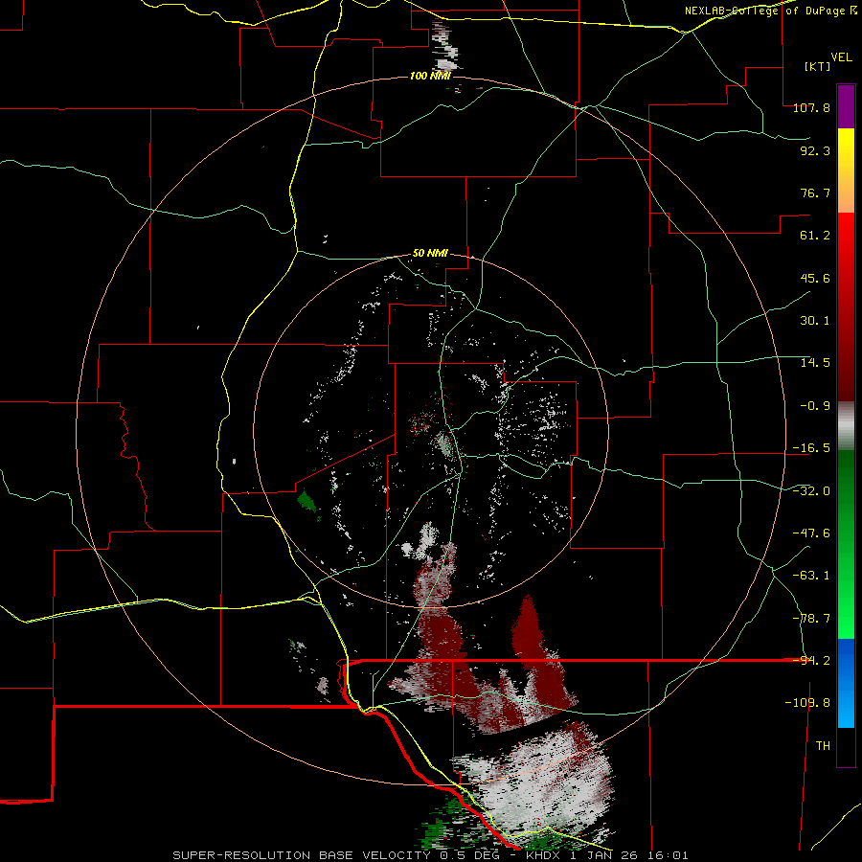The image size is (862, 862).
Task: Click the 61.2 legend value
Action: pyautogui.click(x=815, y=236)
